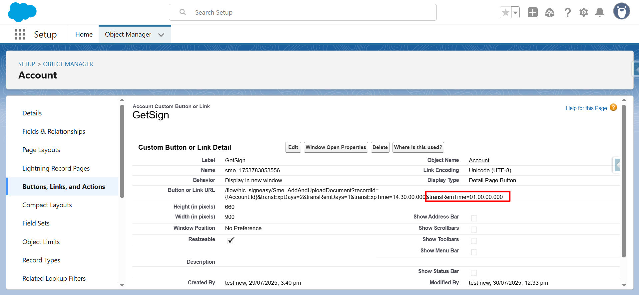This screenshot has width=639, height=295.
Task: Open Details in the sidebar
Action: [x=32, y=113]
